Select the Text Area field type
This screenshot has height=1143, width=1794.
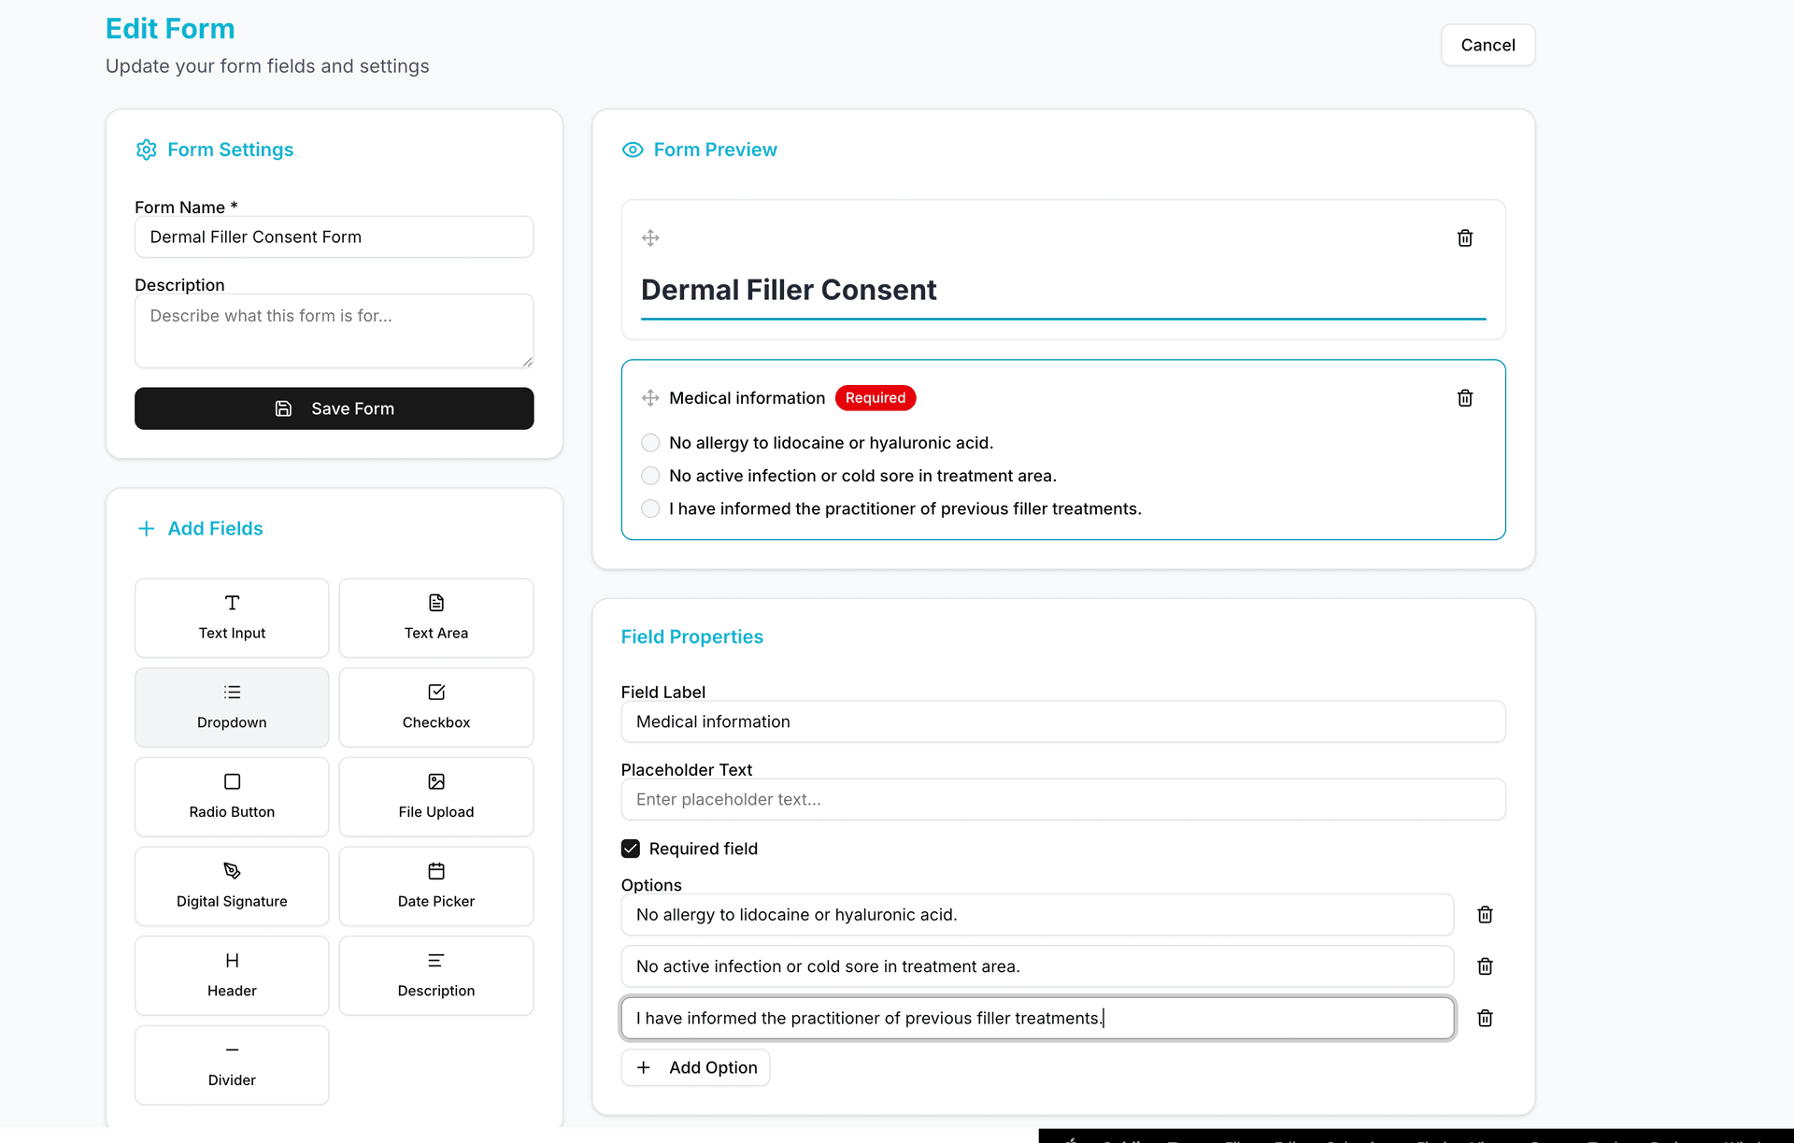[435, 617]
